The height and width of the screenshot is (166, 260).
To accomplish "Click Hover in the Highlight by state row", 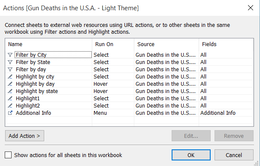I will point(101,91).
